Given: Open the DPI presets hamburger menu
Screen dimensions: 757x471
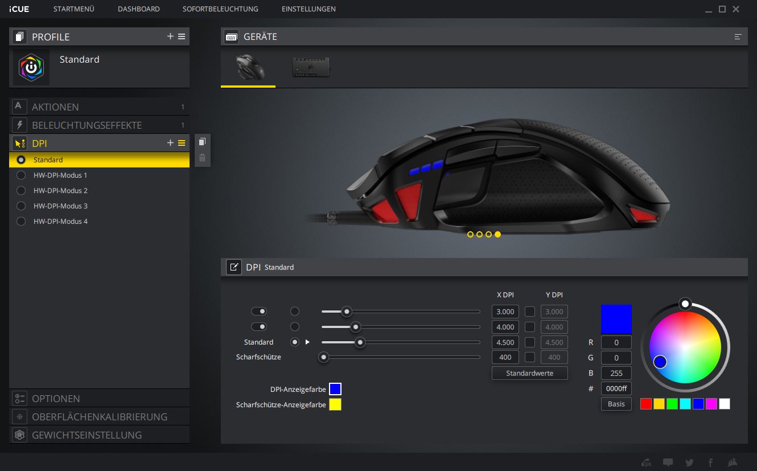Looking at the screenshot, I should (x=182, y=143).
